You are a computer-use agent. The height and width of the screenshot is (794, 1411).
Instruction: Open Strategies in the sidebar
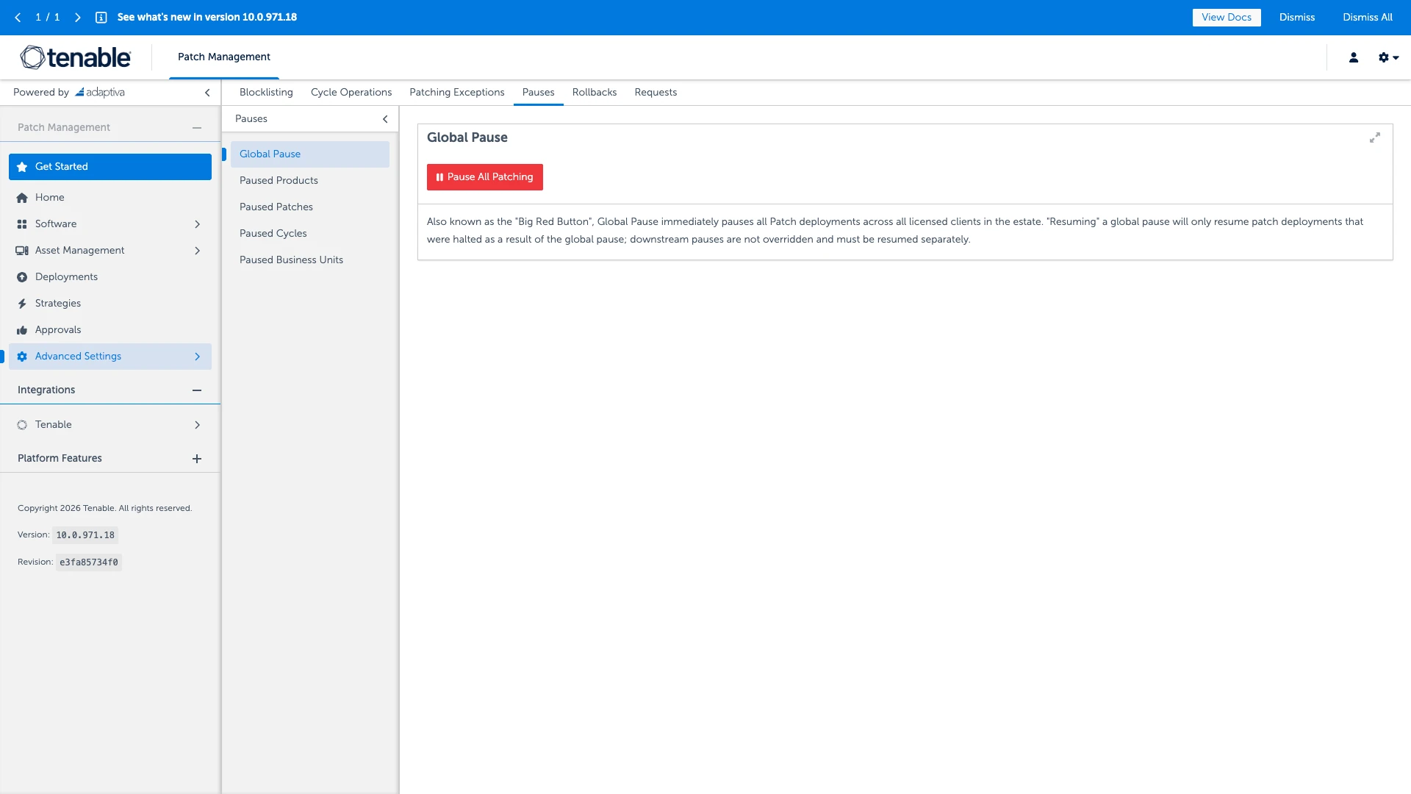(110, 304)
